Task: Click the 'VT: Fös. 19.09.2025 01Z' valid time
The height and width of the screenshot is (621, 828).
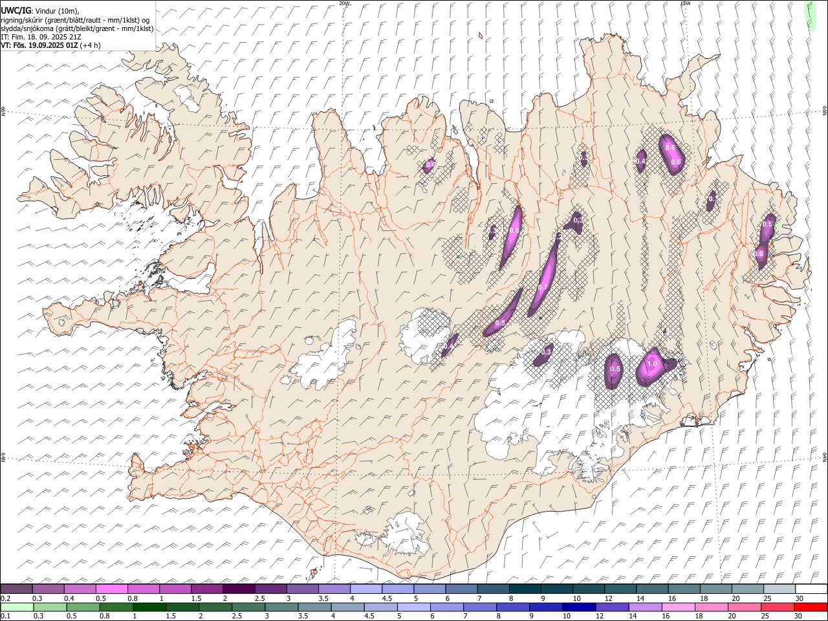Action: coord(39,45)
